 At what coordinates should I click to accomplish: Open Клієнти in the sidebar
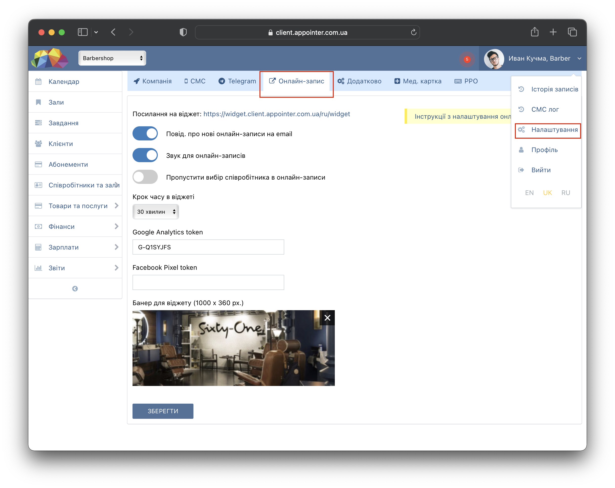(75, 143)
